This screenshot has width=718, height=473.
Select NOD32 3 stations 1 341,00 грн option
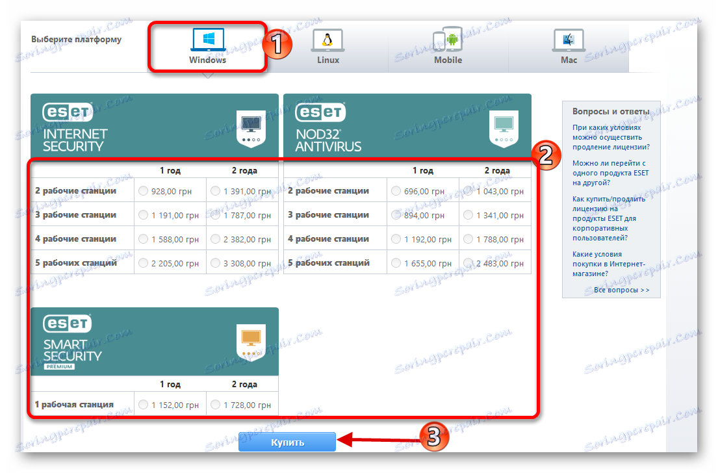468,215
